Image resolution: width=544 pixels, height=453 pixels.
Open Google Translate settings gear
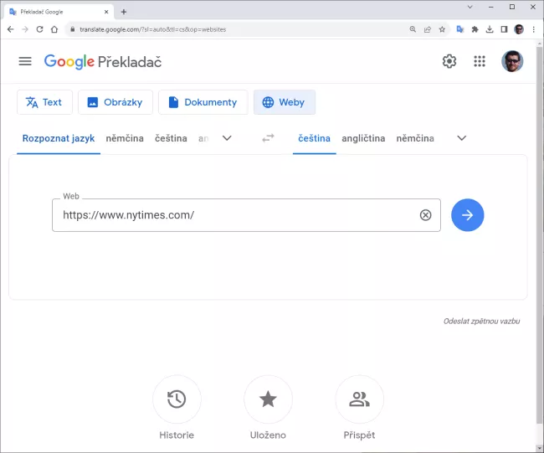click(449, 61)
